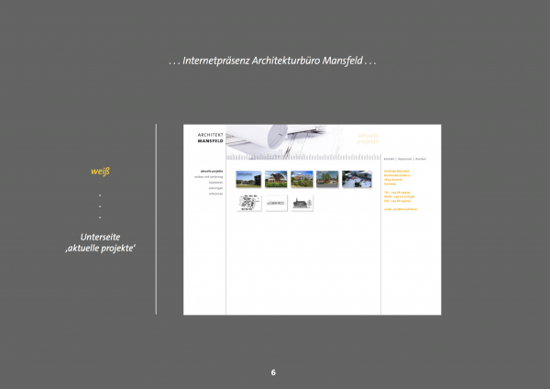Go to 'umbau und sanierung' page
The image size is (550, 389).
coord(208,177)
